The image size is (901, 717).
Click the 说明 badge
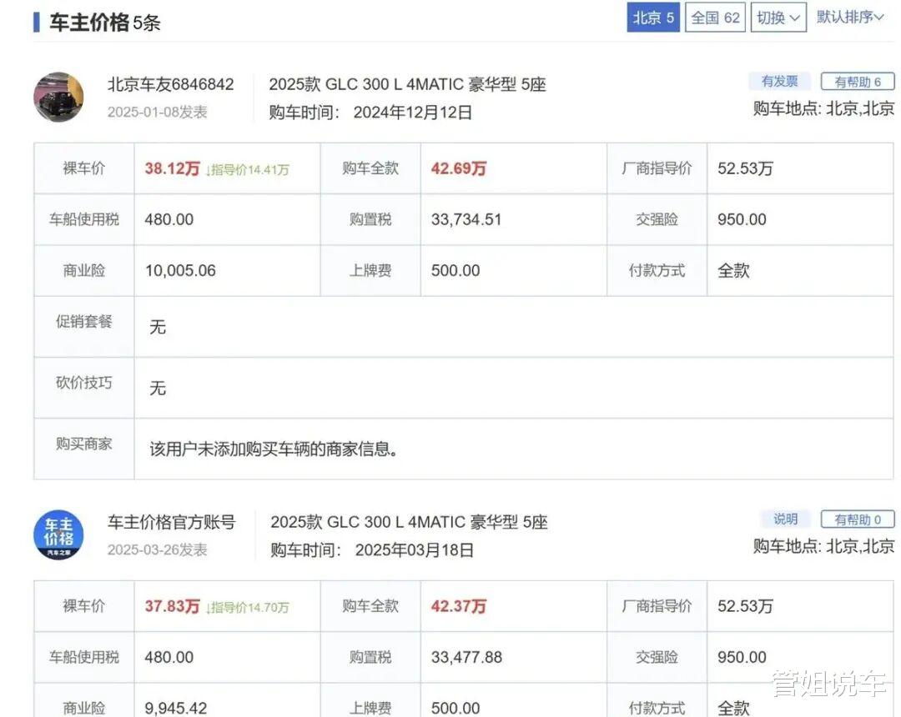[x=785, y=519]
